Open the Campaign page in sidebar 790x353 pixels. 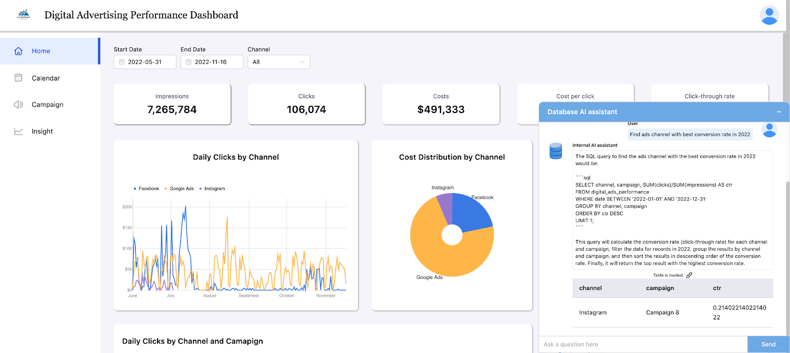pyautogui.click(x=49, y=104)
